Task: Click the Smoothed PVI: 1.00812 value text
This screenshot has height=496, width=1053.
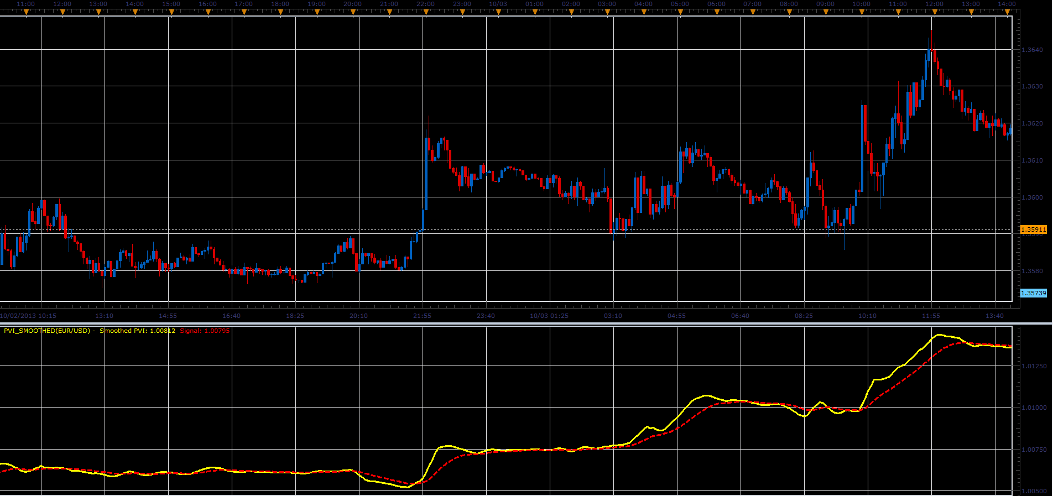Action: (x=137, y=331)
